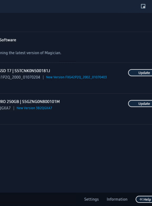Click the pipe separator before New Version FXG42P2Q
Screen dimensions: 152x206
tap(43, 77)
